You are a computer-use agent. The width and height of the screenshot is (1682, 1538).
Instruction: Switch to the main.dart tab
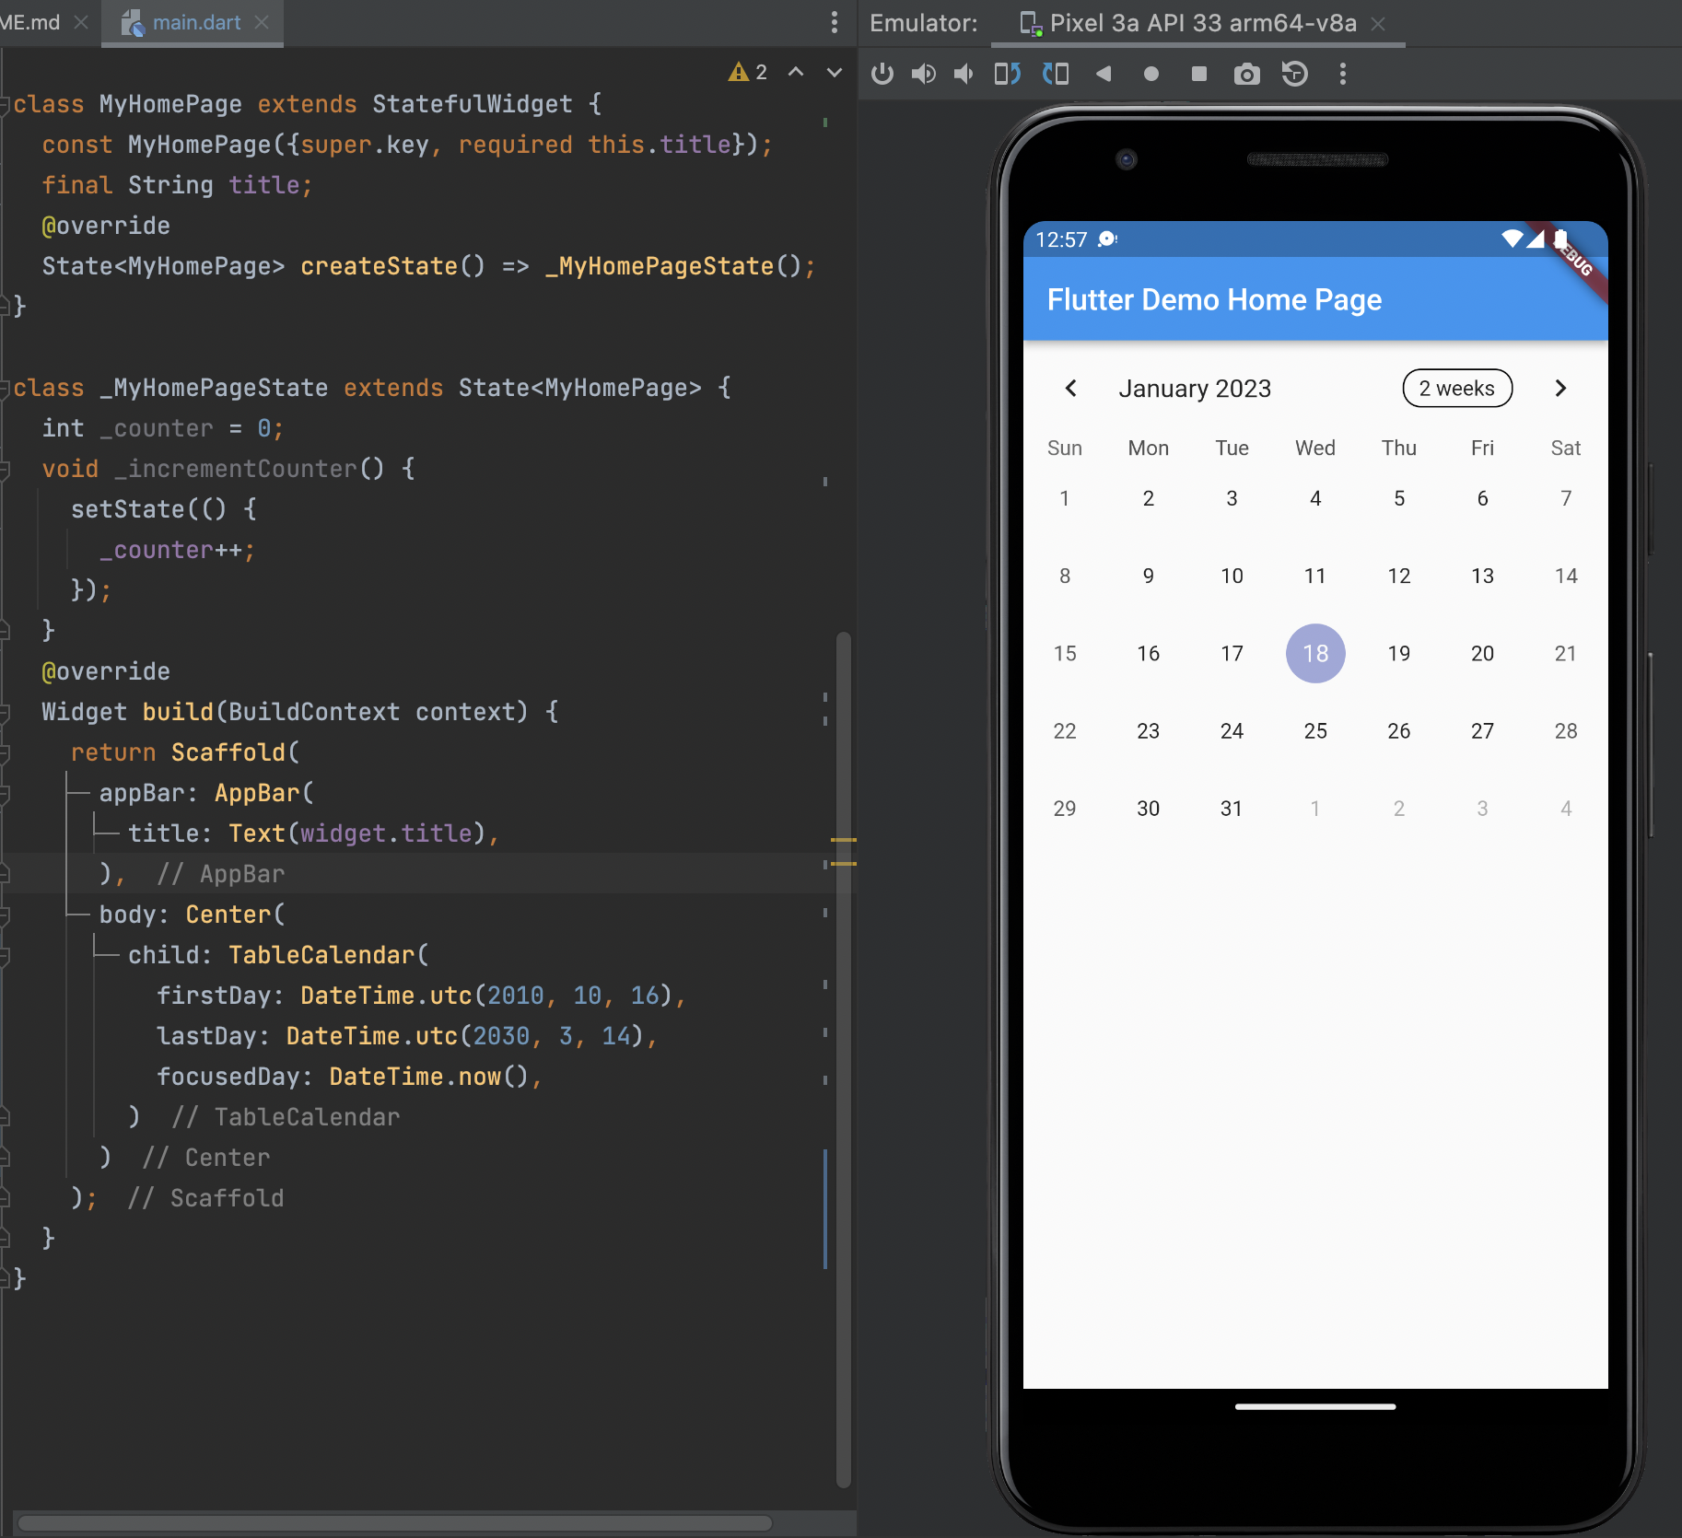click(x=192, y=22)
